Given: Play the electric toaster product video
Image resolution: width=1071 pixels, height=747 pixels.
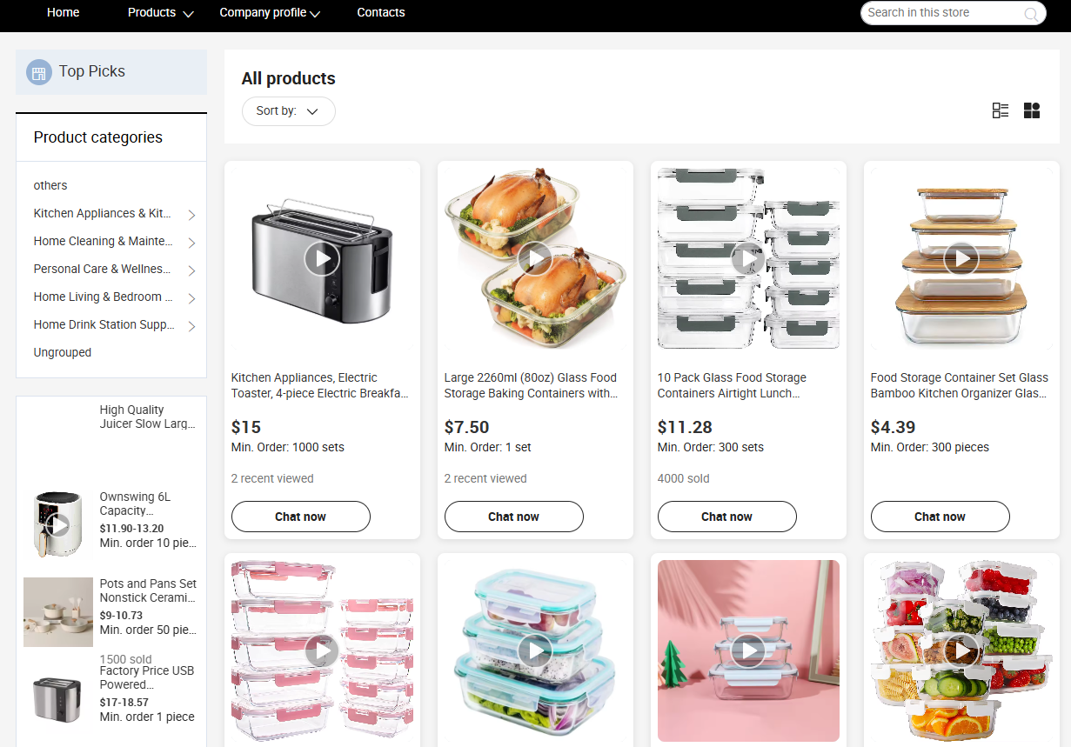Looking at the screenshot, I should (322, 258).
